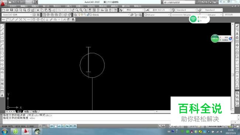
Task: Open the 编辑(E) menu
Action: (24, 6)
